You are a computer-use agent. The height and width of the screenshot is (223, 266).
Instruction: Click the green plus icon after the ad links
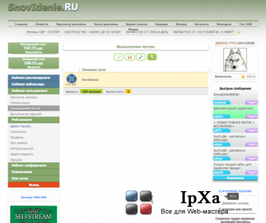click(x=239, y=32)
